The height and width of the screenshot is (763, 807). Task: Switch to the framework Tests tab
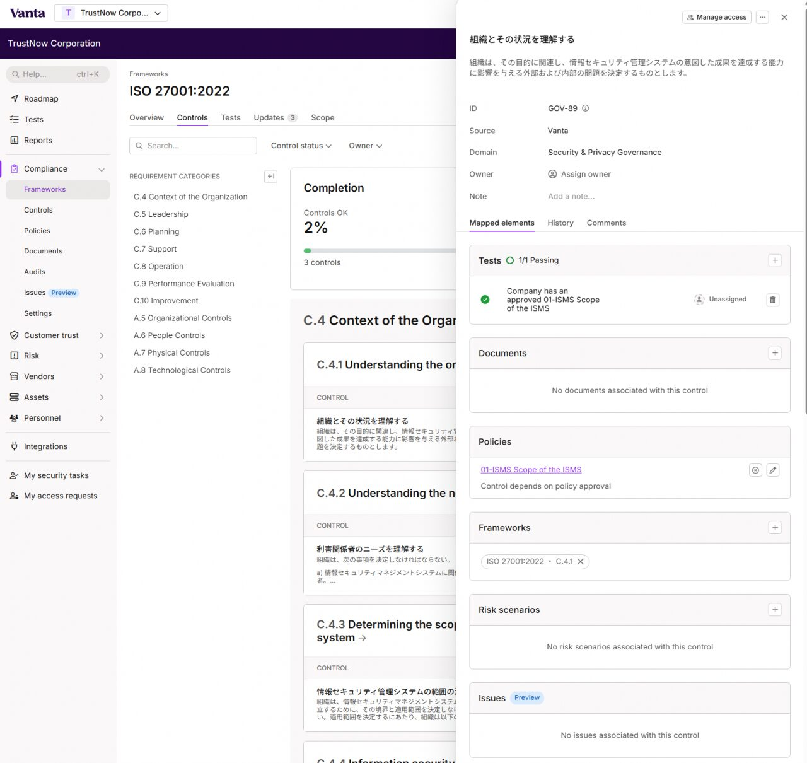231,118
